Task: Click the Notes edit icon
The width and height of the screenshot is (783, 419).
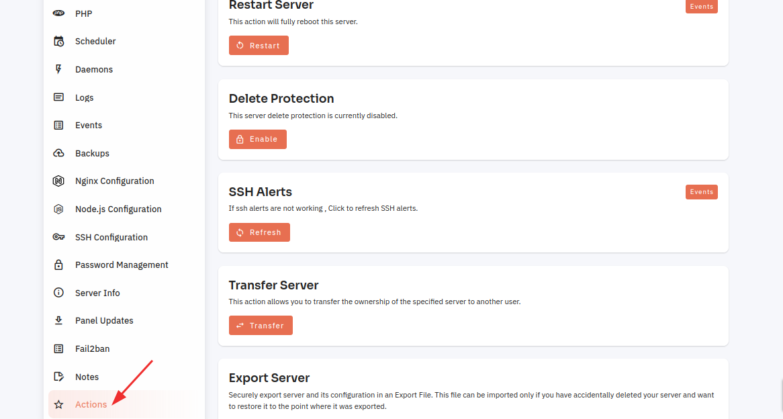Action: (58, 377)
